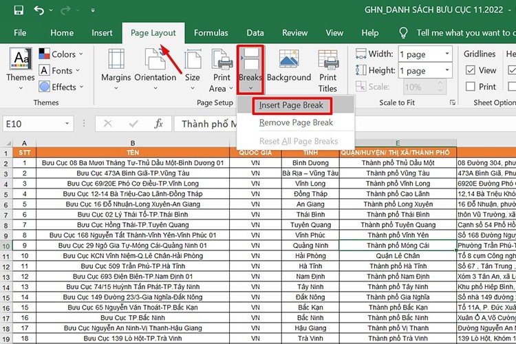Select cell Hậu Giang
The width and height of the screenshot is (516, 344).
click(x=310, y=328)
